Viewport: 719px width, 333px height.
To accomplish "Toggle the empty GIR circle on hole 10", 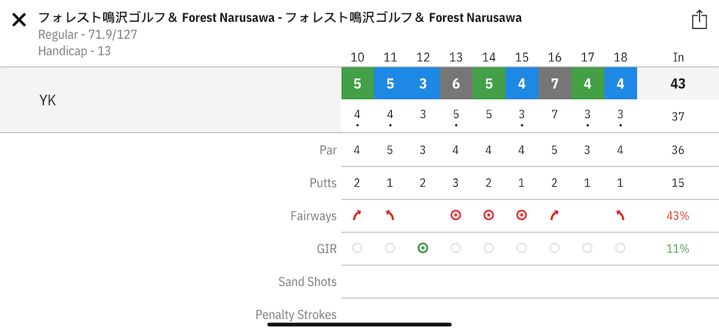I will click(x=357, y=248).
